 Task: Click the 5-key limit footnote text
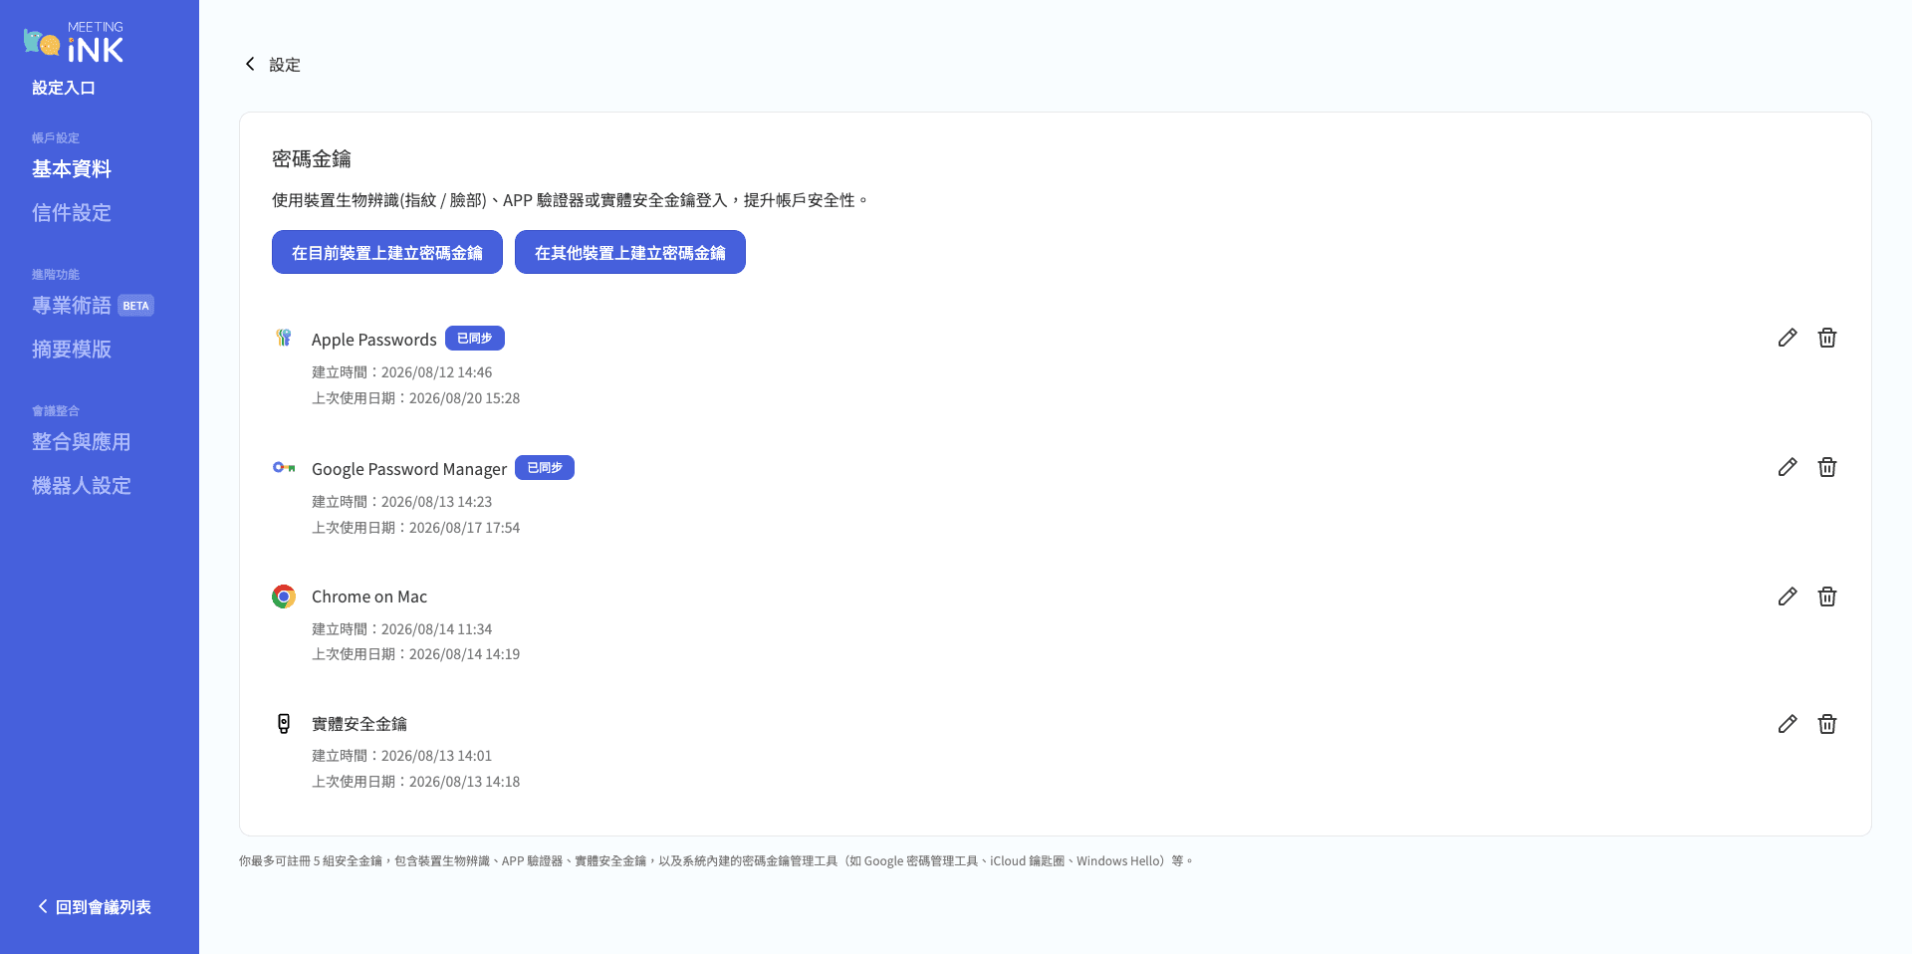pyautogui.click(x=716, y=861)
